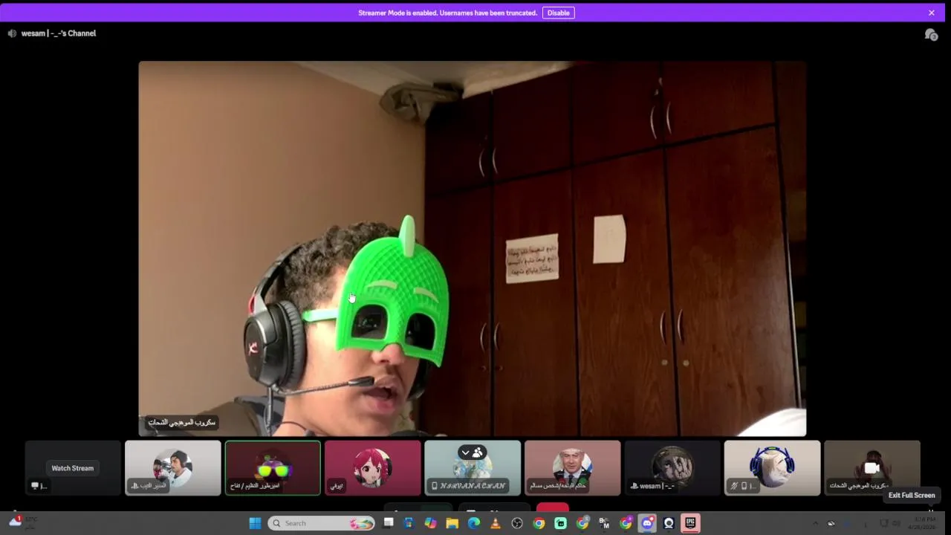Viewport: 951px width, 535px height.
Task: Select the wesam | -_- participant tile
Action: point(672,467)
